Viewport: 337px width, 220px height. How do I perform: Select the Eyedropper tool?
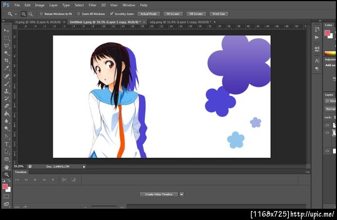(x=6, y=68)
